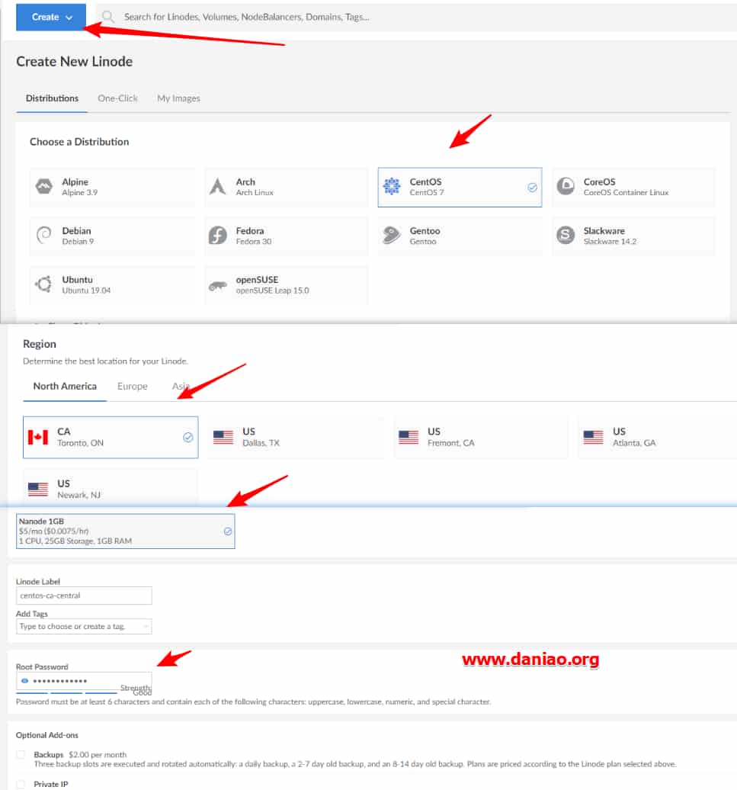
Task: Toggle the CentOS selected checkmark
Action: 532,188
